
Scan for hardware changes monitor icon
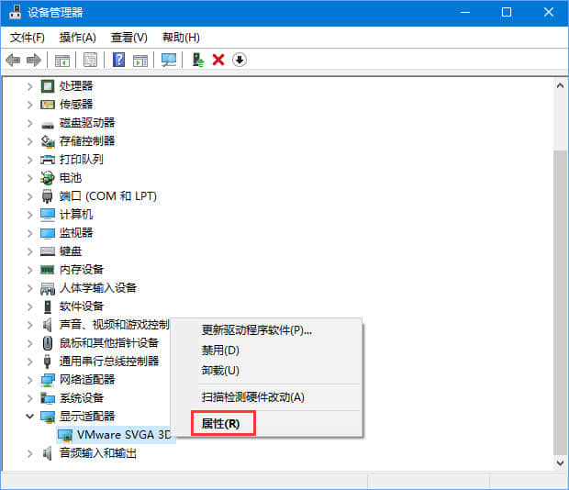point(169,60)
